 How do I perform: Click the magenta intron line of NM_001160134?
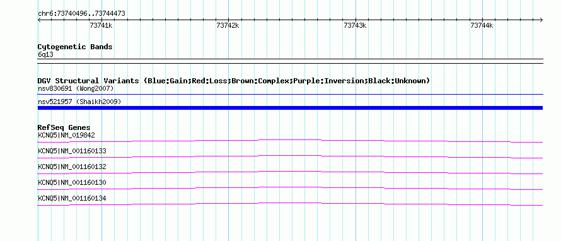pos(290,203)
